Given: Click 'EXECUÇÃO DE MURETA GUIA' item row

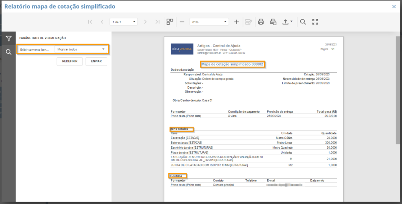Looking at the screenshot, I should 254,158.
